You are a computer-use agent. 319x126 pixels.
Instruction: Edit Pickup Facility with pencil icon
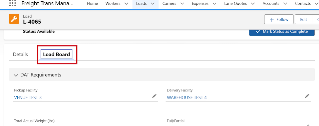pyautogui.click(x=155, y=96)
